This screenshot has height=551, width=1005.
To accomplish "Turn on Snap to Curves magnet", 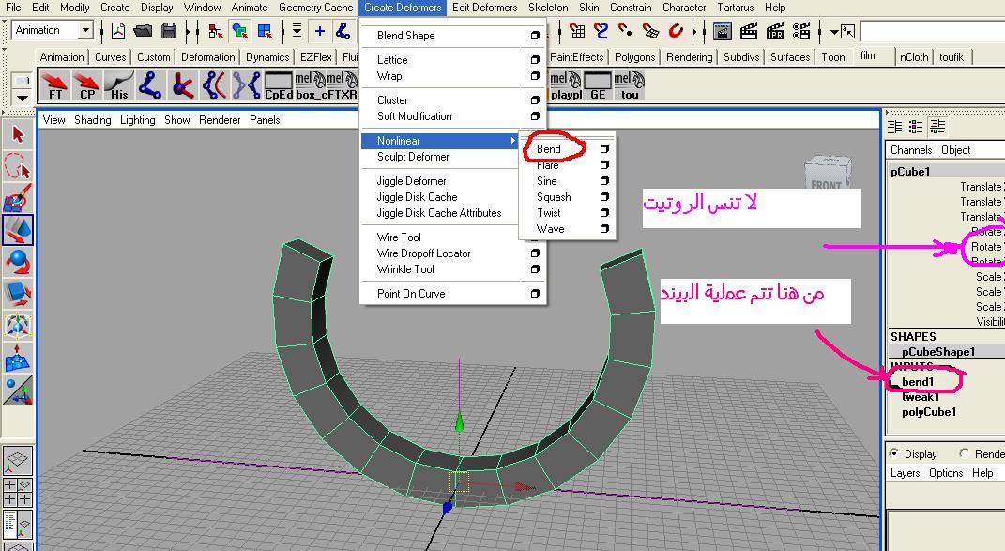I will (601, 31).
